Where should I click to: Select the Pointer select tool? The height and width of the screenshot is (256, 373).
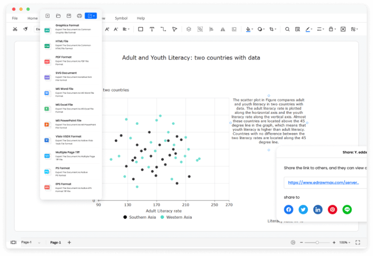click(x=175, y=29)
